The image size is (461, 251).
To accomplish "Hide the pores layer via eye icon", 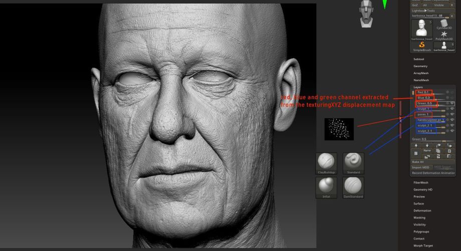I will click(452, 114).
